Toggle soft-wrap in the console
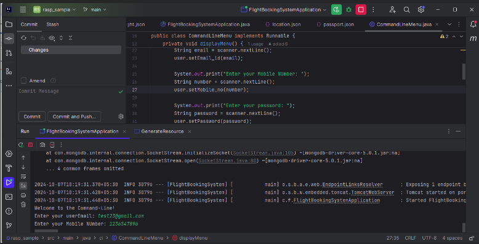This screenshot has width=479, height=244. tap(23, 176)
